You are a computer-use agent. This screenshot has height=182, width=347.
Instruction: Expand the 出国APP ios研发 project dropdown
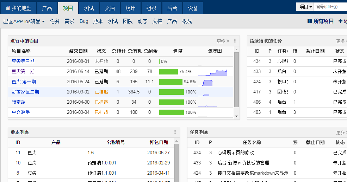click(x=24, y=21)
